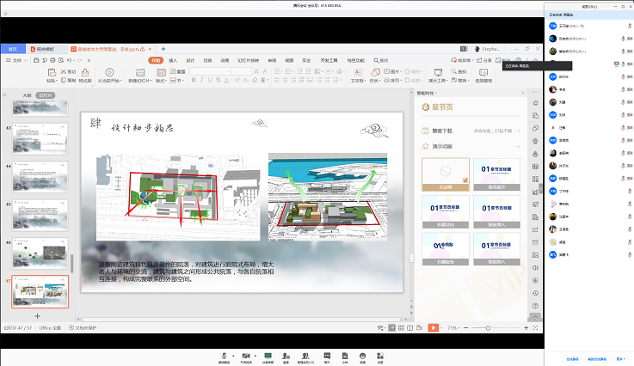Click the share screen icon in meeting toolbar
The height and width of the screenshot is (366, 634).
pyautogui.click(x=268, y=355)
